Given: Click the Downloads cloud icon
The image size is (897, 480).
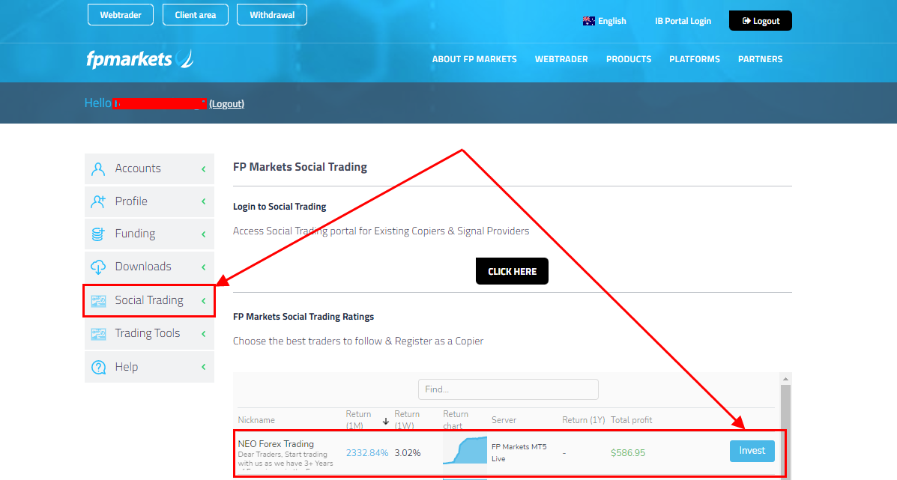Looking at the screenshot, I should pos(98,267).
